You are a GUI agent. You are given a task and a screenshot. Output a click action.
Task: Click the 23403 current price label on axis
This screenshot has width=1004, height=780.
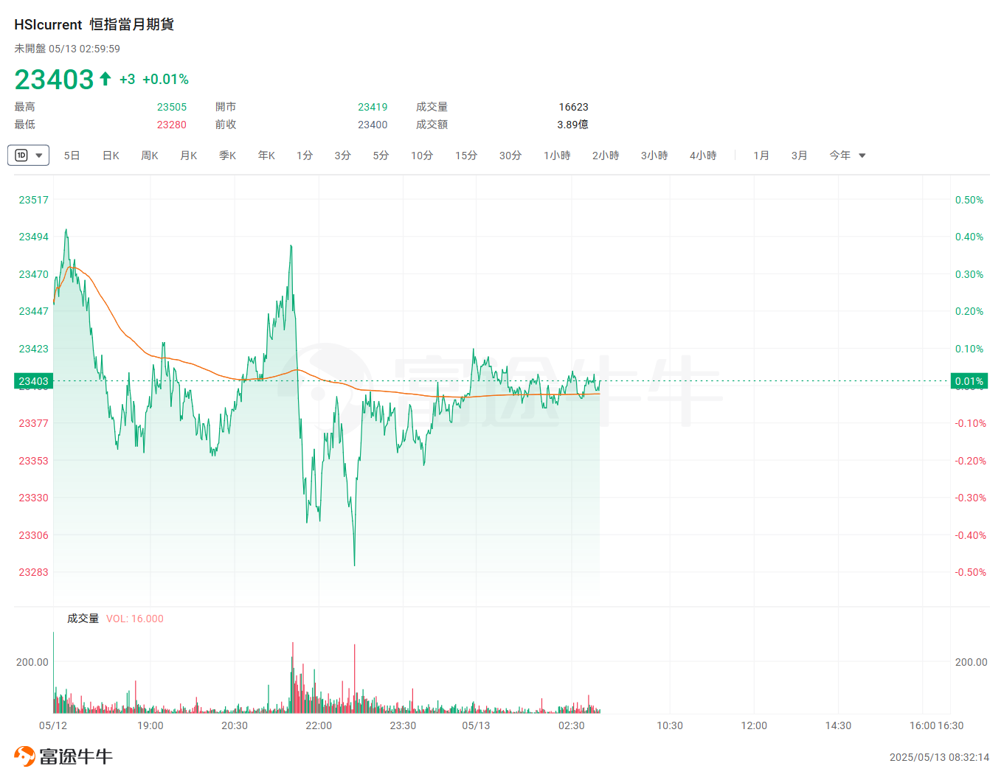point(33,381)
